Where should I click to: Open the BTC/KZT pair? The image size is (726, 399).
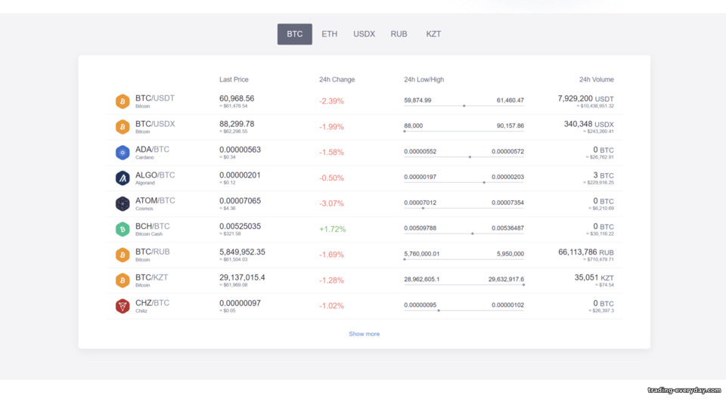151,277
